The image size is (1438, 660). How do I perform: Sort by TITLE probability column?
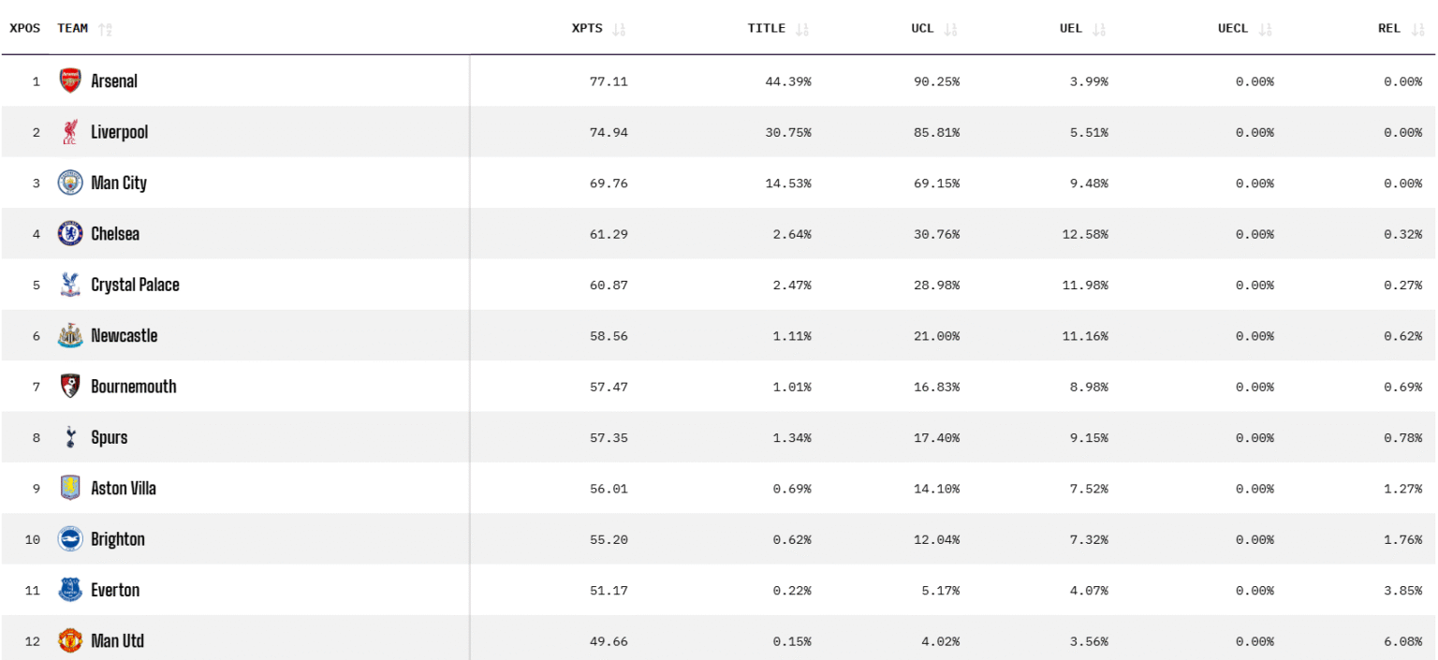click(801, 29)
